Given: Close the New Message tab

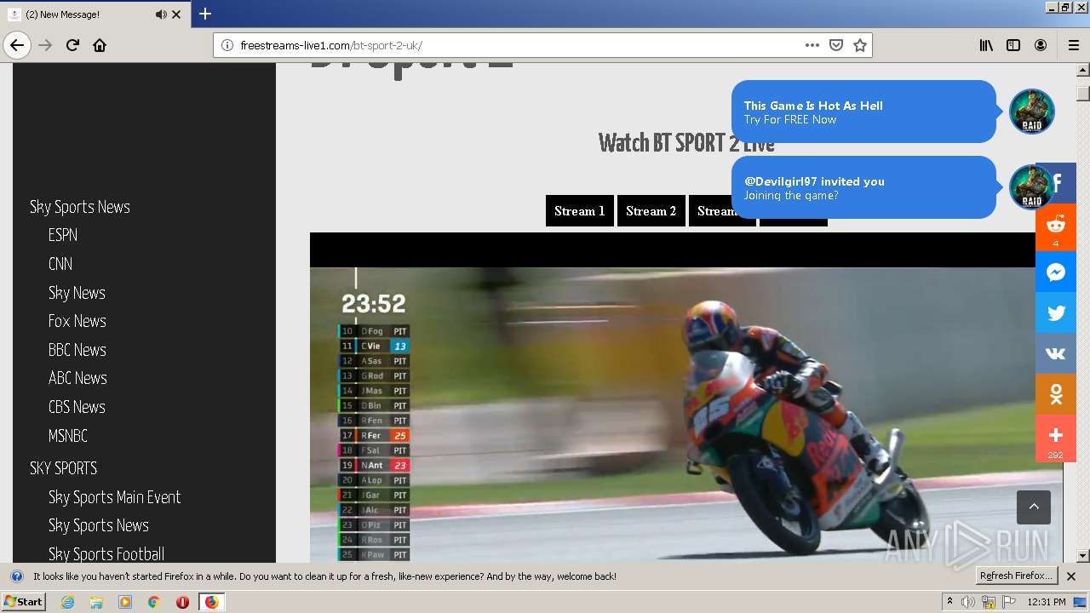Looking at the screenshot, I should tap(176, 14).
